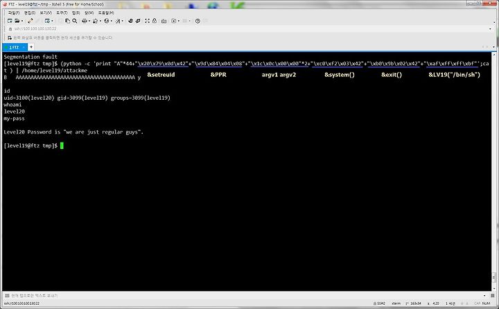Expand the Print dropdown arrow
The height and width of the screenshot is (309, 499).
[x=89, y=21]
